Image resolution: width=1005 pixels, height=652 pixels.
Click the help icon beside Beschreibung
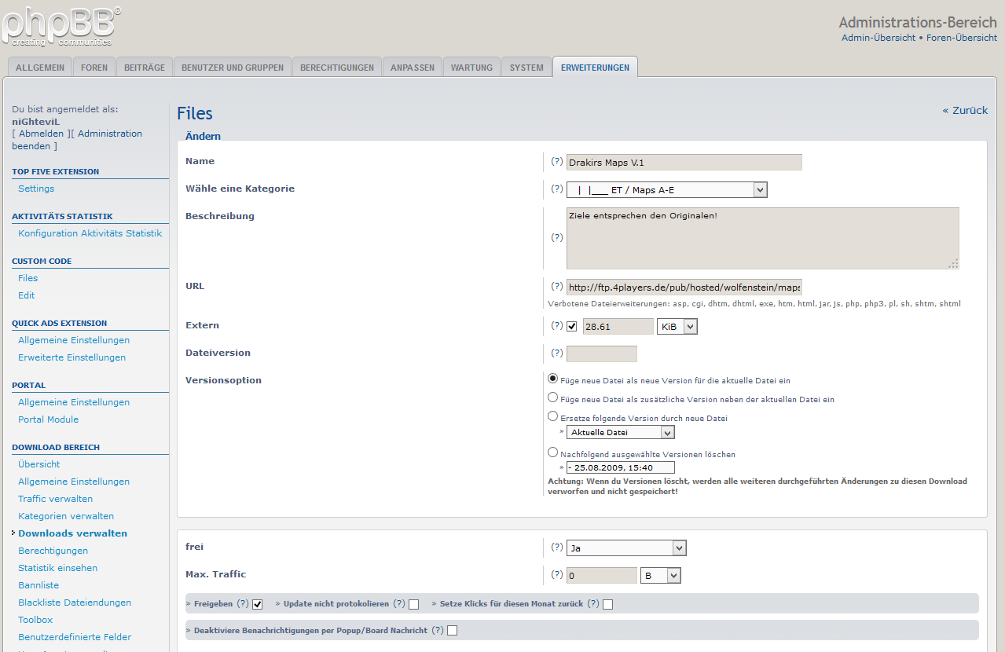tap(556, 237)
